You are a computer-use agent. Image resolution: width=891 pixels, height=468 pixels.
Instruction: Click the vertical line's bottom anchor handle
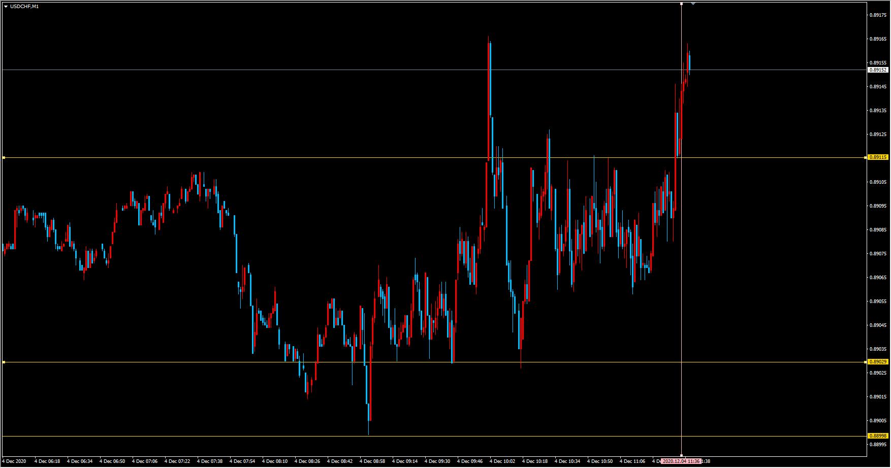(x=681, y=455)
